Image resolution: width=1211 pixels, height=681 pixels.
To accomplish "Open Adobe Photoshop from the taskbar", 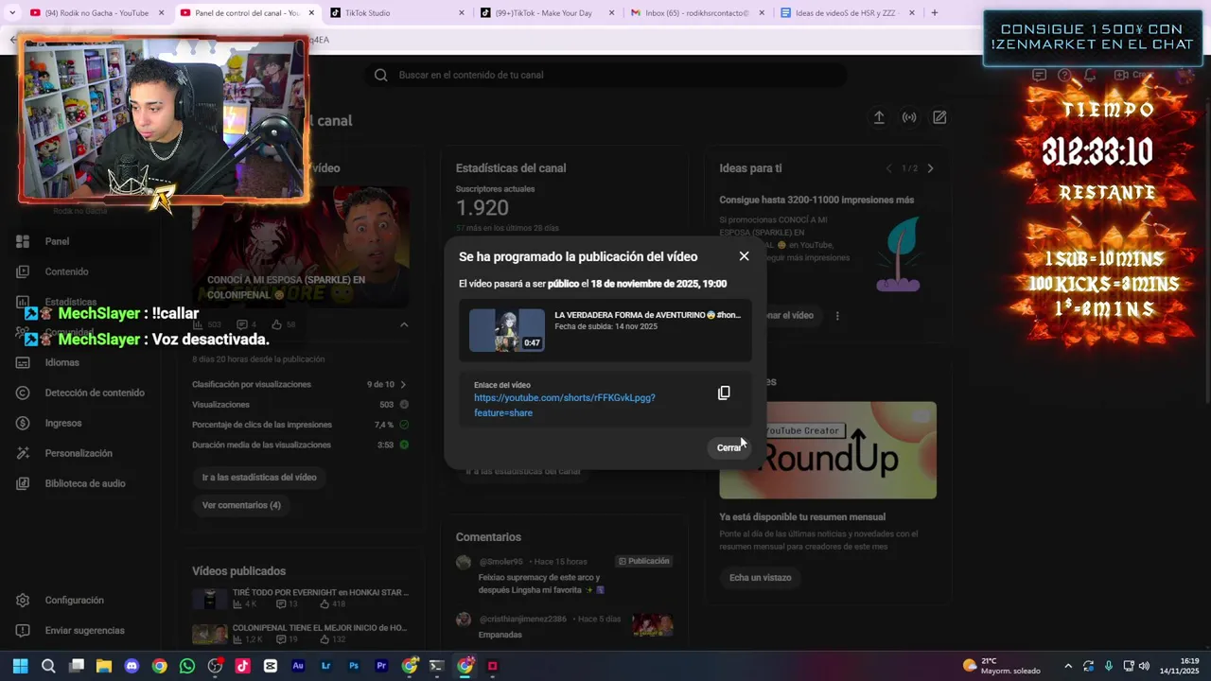I will pos(354,666).
